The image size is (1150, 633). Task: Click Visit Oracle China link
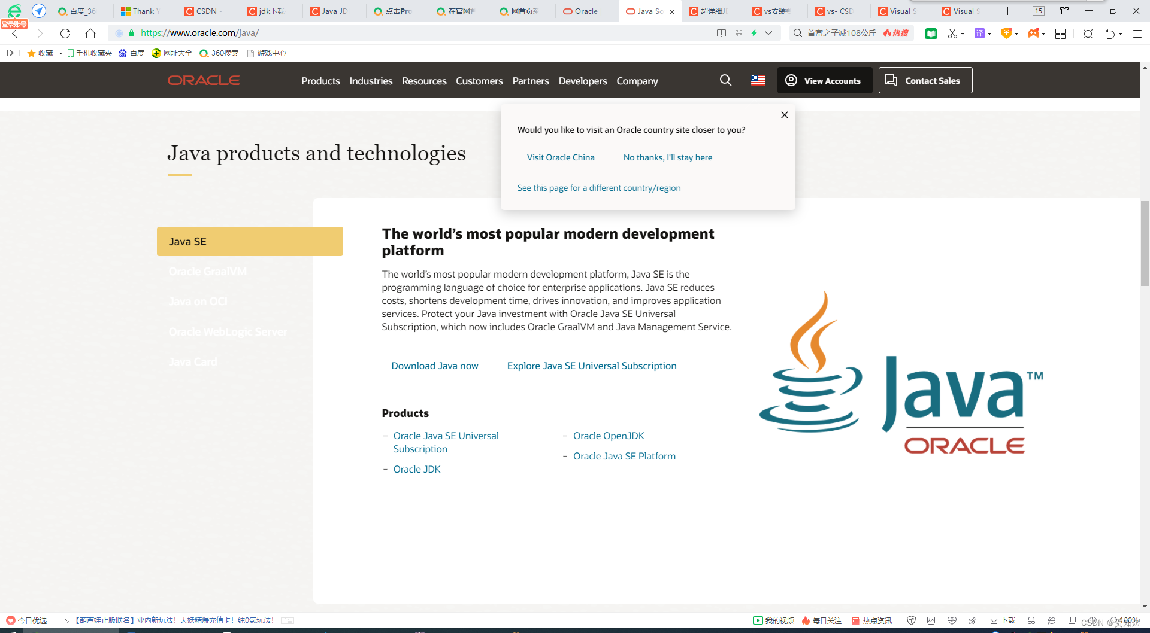coord(561,157)
